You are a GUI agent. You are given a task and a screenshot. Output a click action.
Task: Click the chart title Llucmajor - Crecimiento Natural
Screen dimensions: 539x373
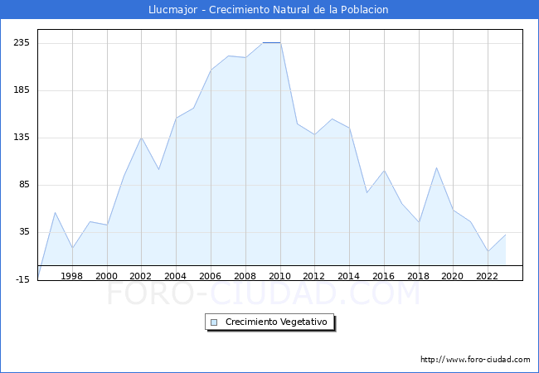(269, 10)
